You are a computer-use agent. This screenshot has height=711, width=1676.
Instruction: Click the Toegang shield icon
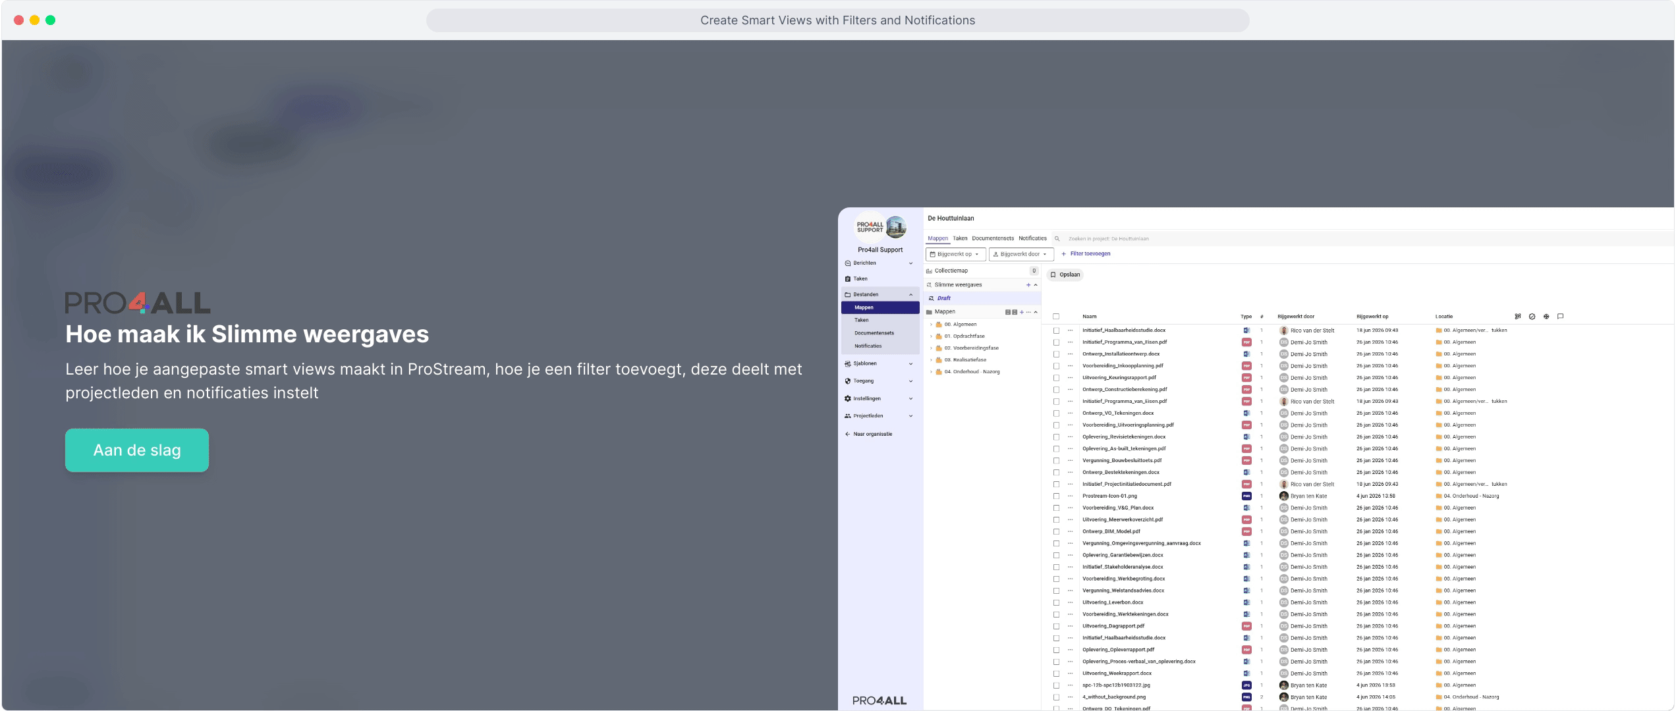848,381
